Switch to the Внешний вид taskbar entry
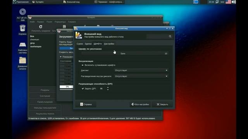Screen dimensions: 248x139 click(x=71, y=2)
